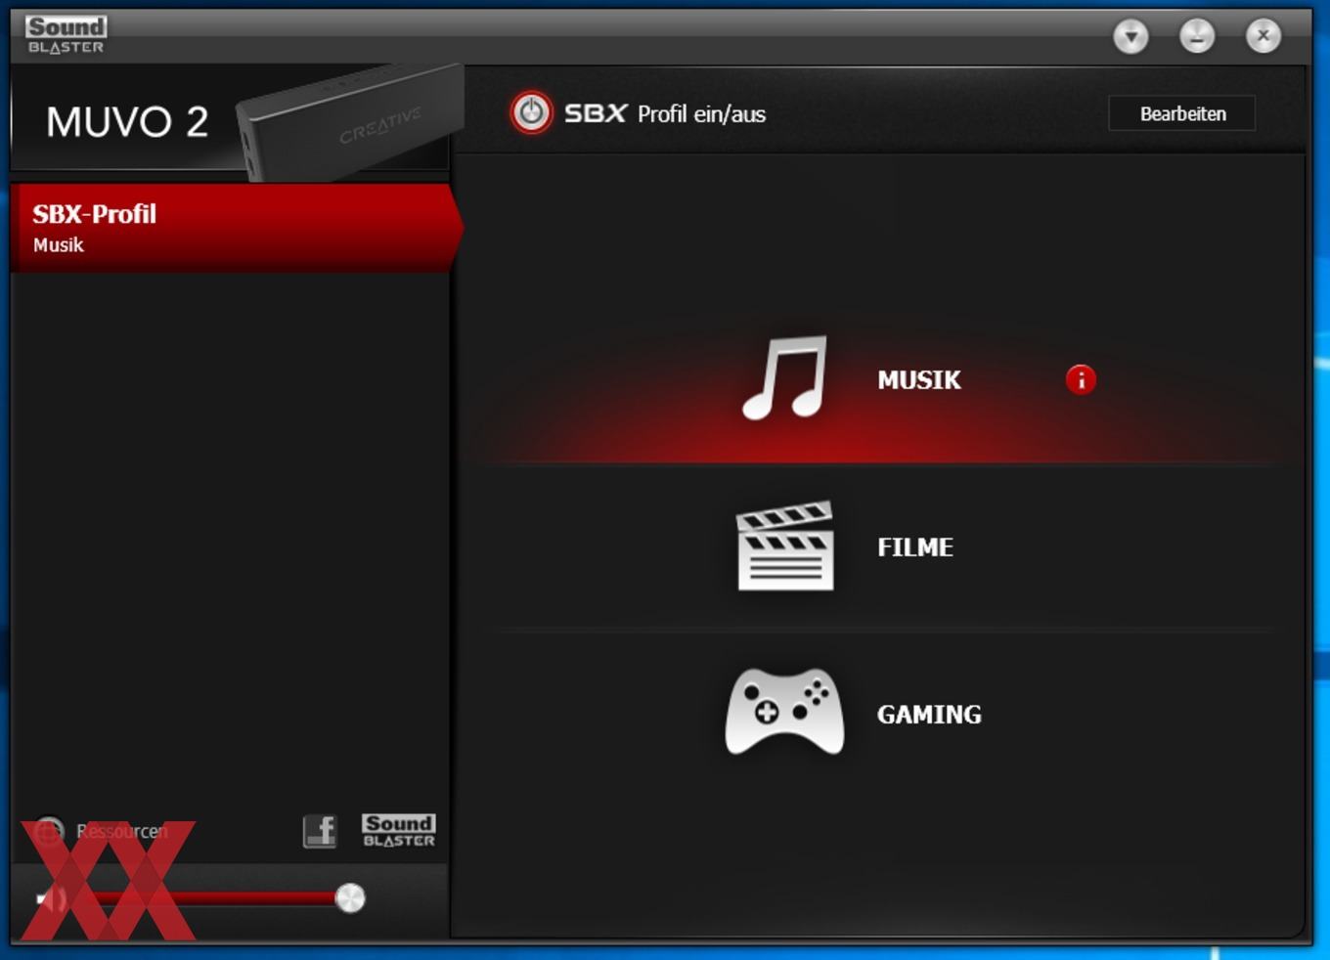Click the volume slider knob
The image size is (1330, 960).
[349, 897]
